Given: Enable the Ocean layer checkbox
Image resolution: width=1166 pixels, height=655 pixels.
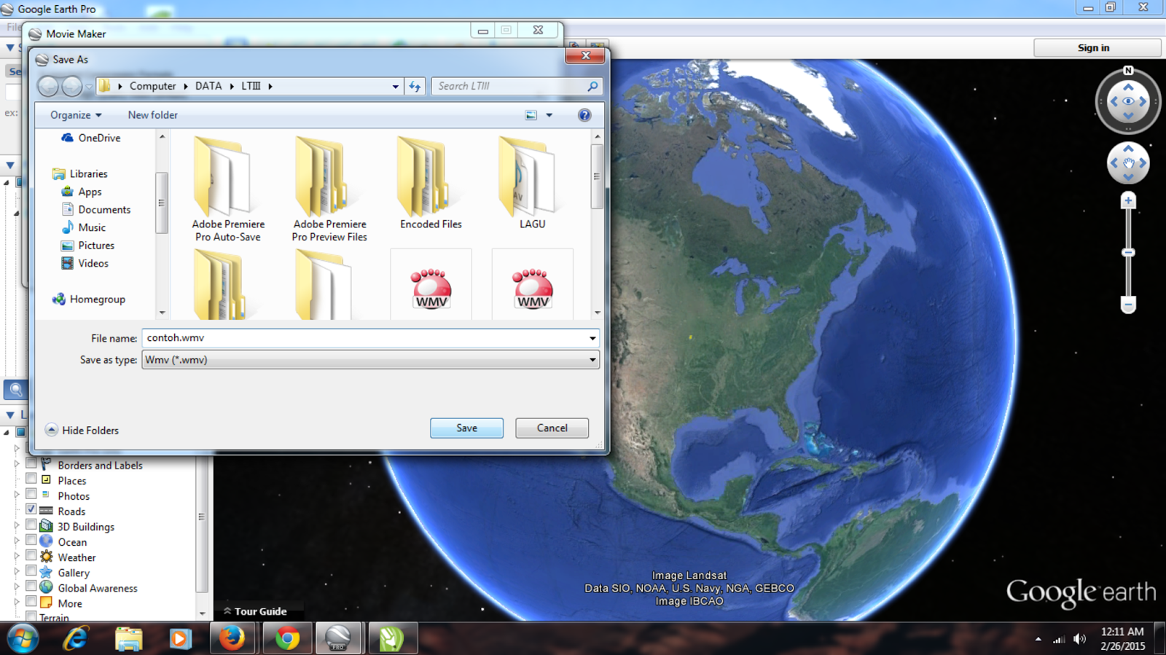Looking at the screenshot, I should tap(31, 540).
